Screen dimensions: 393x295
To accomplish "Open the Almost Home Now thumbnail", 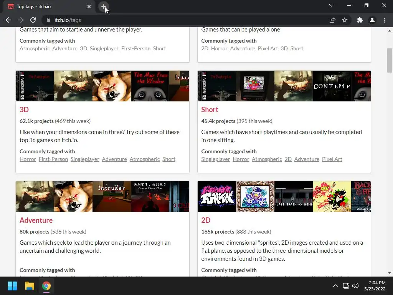I will (x=150, y=197).
